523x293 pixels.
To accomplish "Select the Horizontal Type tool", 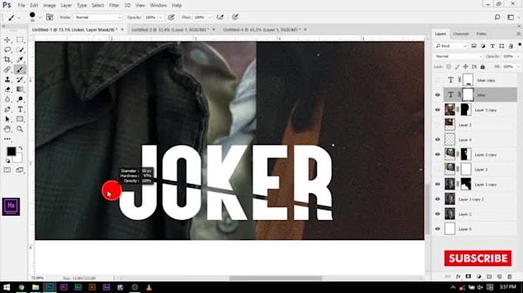I will click(x=20, y=110).
